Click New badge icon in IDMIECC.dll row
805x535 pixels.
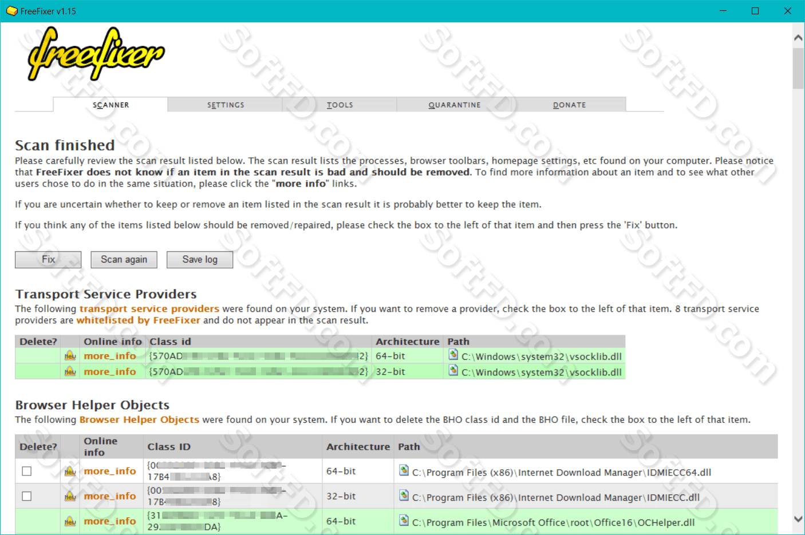point(70,497)
